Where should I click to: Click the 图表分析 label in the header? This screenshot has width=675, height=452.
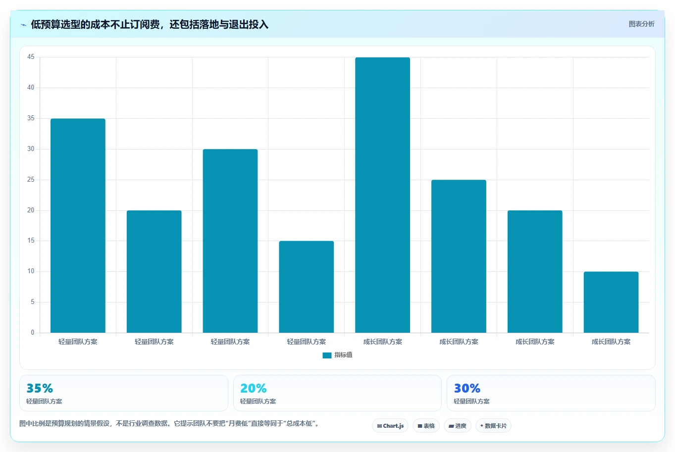point(641,24)
